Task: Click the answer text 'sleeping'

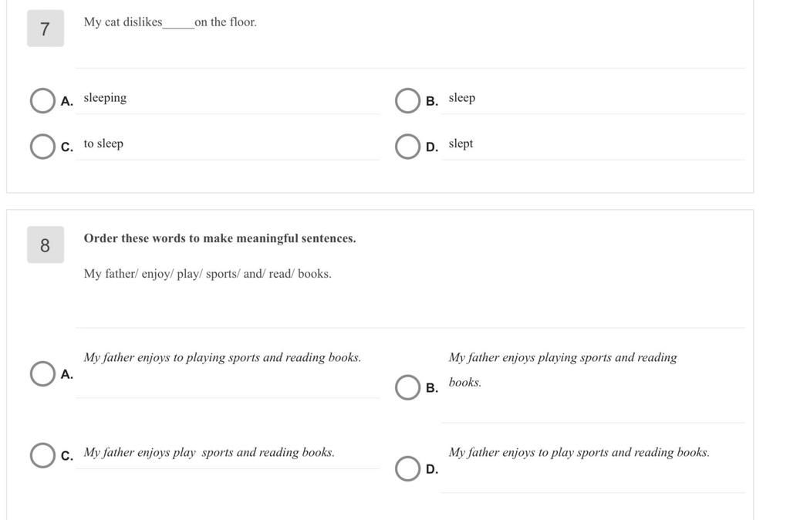Action: pos(105,98)
